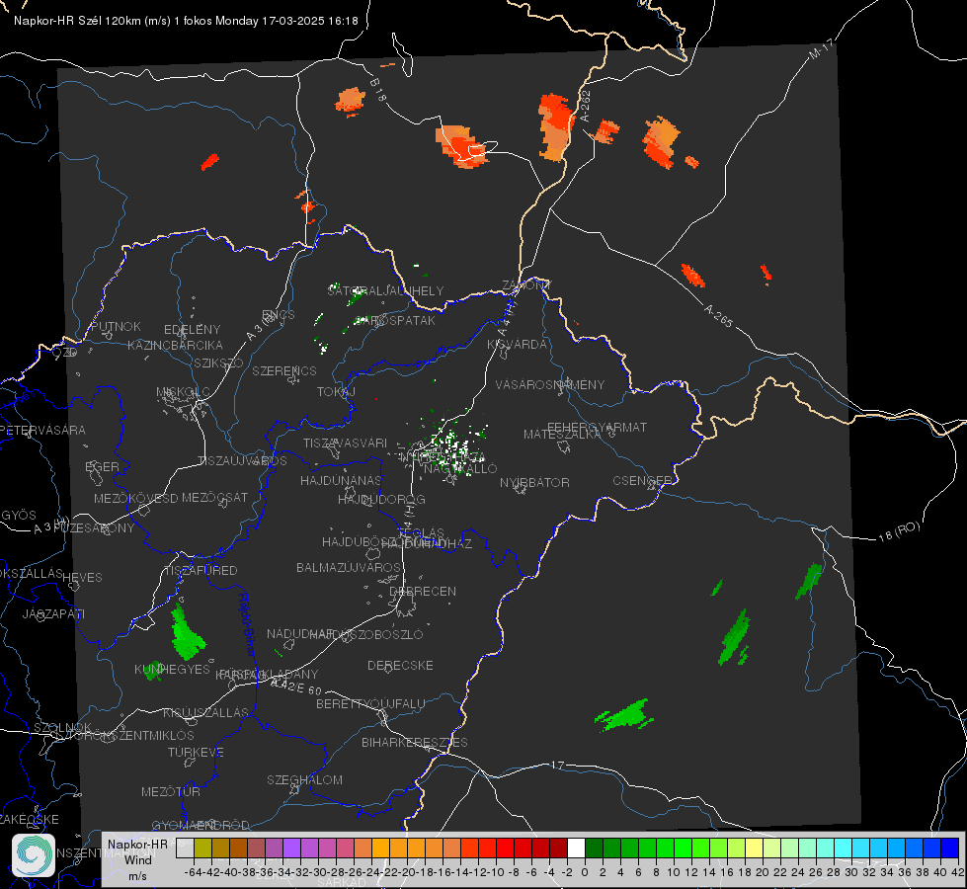
Task: Select the BERETTYÓÚJFALU label
Action: point(370,704)
